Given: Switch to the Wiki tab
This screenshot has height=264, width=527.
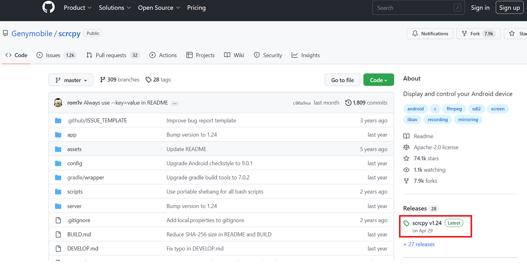Looking at the screenshot, I should [234, 55].
